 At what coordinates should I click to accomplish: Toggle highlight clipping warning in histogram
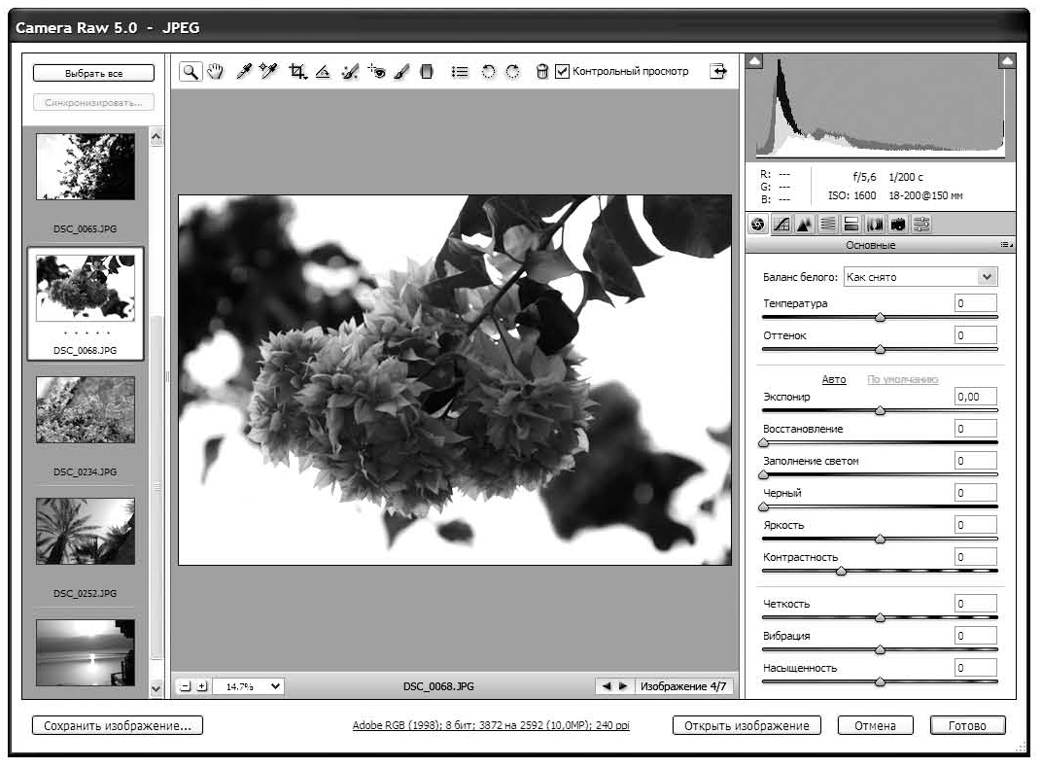1006,62
